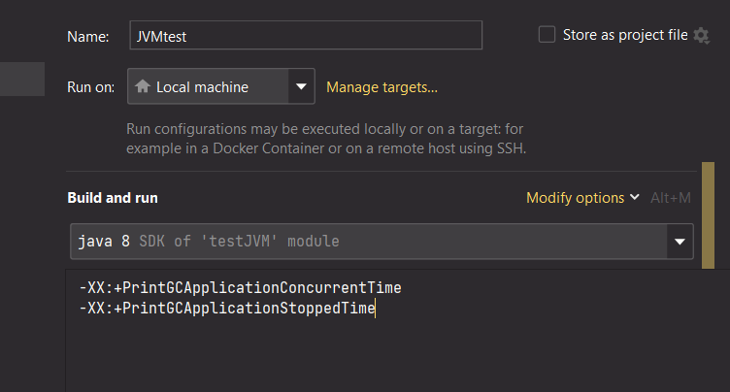The width and height of the screenshot is (730, 392).
Task: Open the Modify options menu
Action: coord(575,198)
